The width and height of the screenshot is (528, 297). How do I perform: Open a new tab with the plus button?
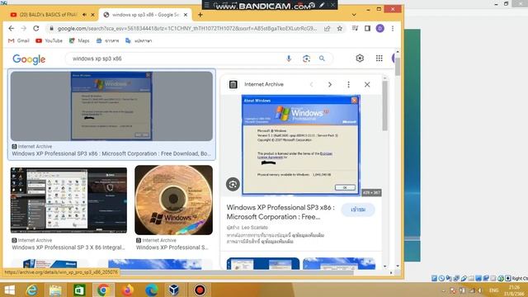click(200, 15)
